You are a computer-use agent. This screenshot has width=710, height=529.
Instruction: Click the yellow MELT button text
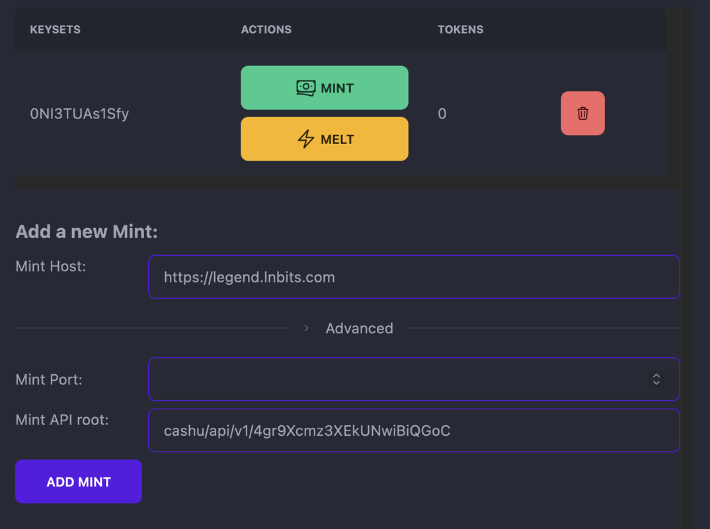337,139
